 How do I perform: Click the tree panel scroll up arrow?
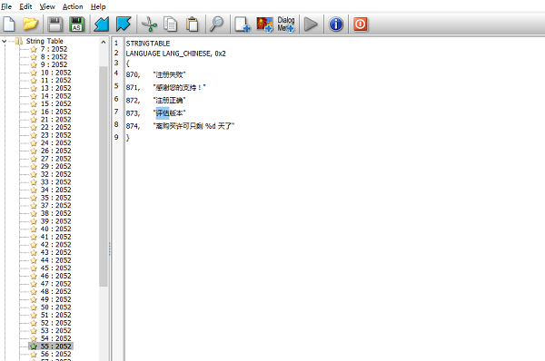[x=104, y=42]
